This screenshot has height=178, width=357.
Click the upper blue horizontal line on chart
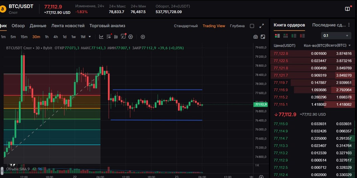157,90
